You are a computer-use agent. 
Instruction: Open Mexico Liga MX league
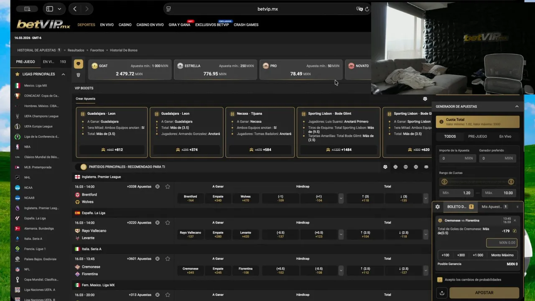(36, 85)
